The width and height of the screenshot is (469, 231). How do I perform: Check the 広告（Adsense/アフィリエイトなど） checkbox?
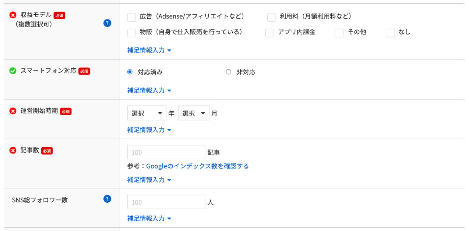point(131,17)
